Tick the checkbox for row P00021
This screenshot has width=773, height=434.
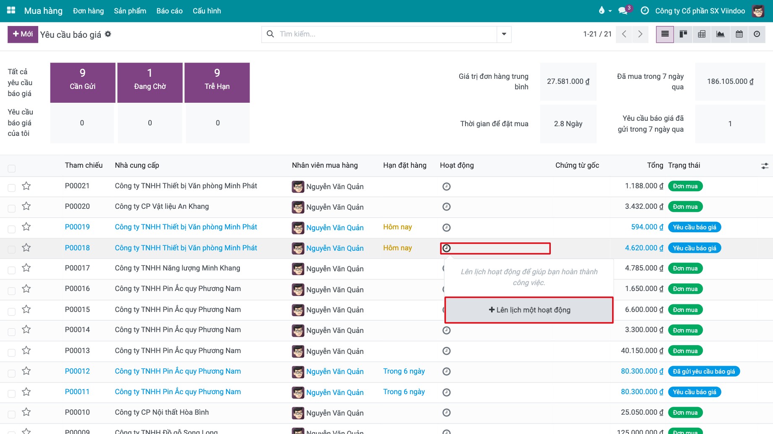click(x=12, y=187)
